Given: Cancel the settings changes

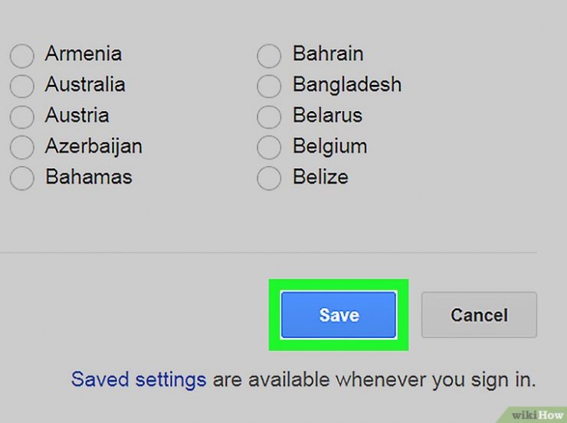Looking at the screenshot, I should [x=479, y=314].
